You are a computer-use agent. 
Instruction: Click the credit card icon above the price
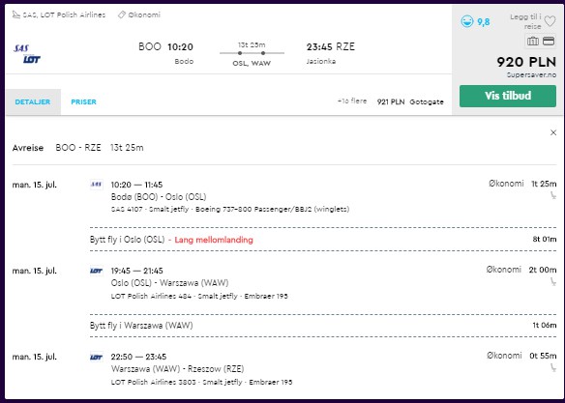tap(549, 42)
